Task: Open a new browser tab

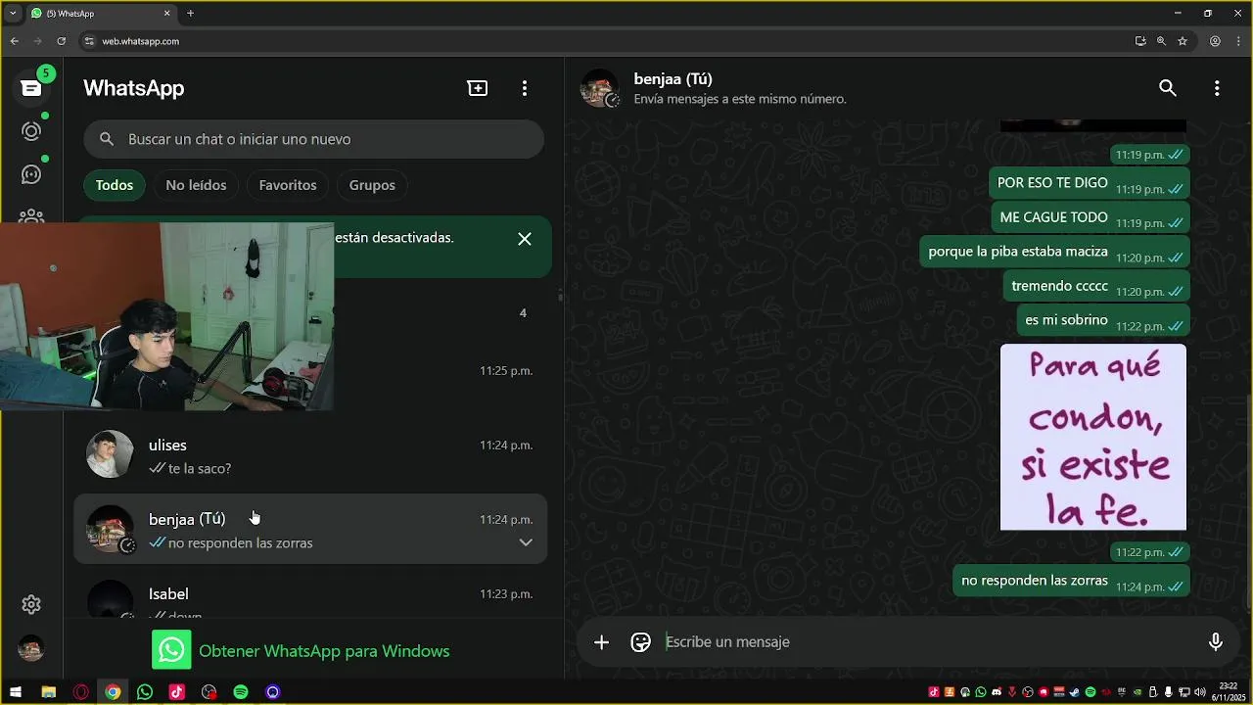Action: point(190,14)
